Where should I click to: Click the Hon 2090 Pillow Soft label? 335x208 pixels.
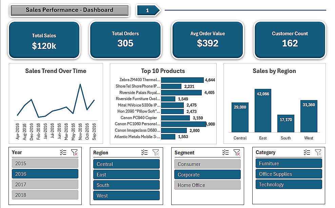(139, 111)
